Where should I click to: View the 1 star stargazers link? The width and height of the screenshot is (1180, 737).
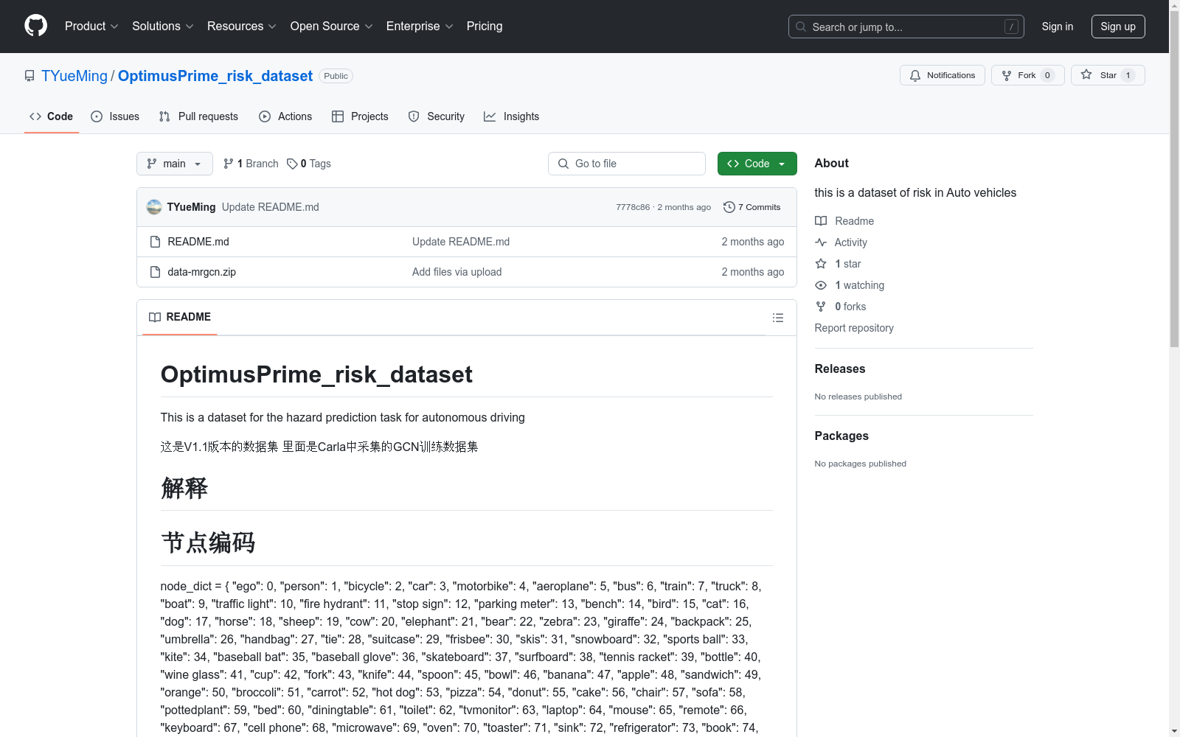click(x=838, y=264)
